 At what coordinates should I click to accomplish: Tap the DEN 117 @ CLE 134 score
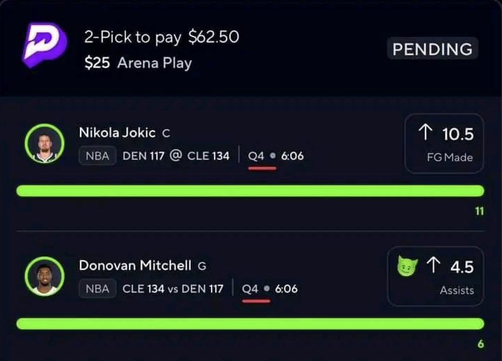176,156
